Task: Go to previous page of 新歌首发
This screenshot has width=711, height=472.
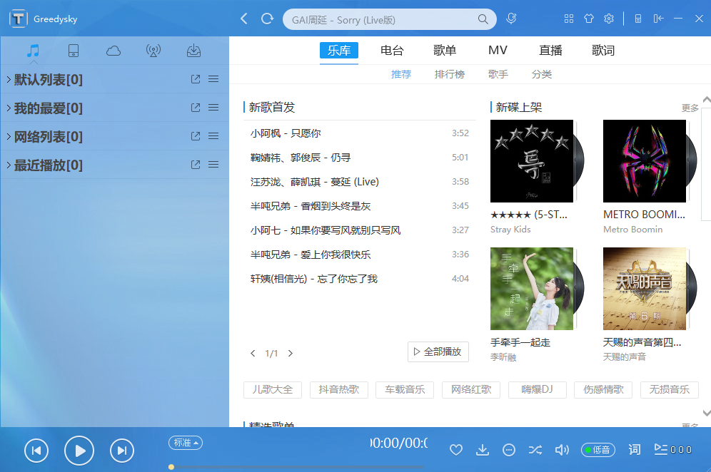Action: pos(253,354)
